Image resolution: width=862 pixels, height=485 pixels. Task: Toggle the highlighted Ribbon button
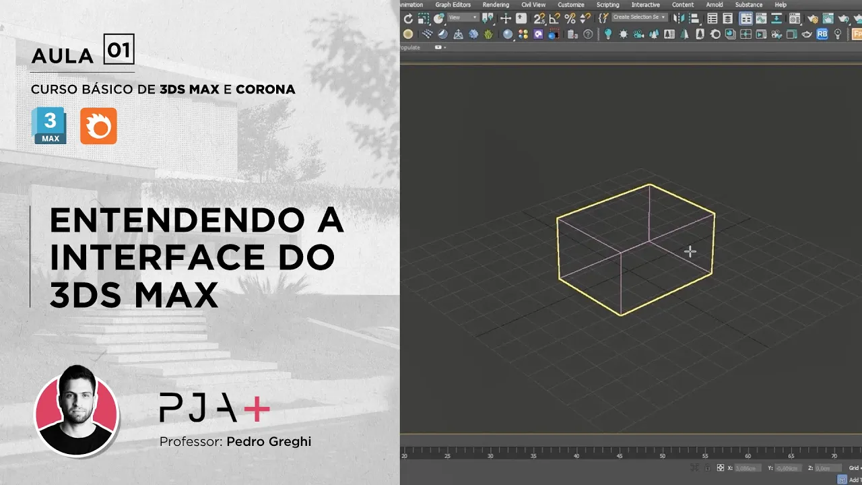(745, 18)
